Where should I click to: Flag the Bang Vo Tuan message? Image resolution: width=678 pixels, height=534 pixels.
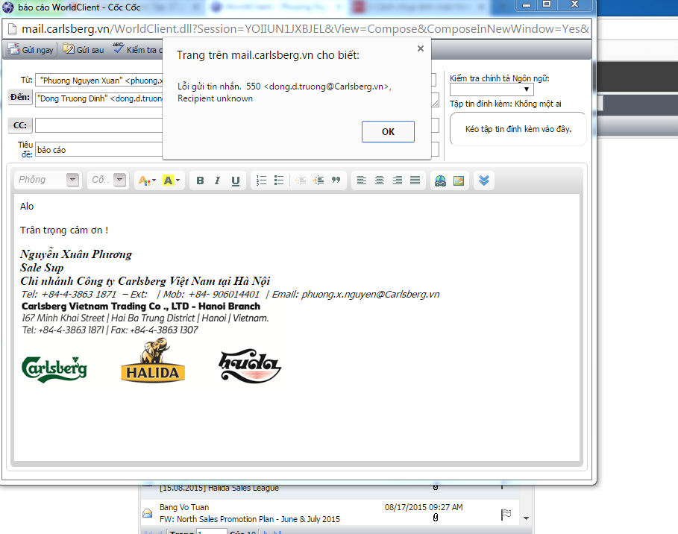[x=506, y=515]
